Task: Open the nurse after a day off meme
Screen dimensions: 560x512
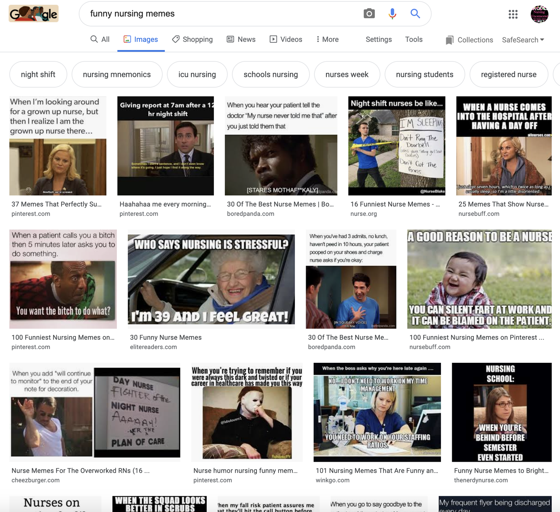Action: click(x=504, y=146)
